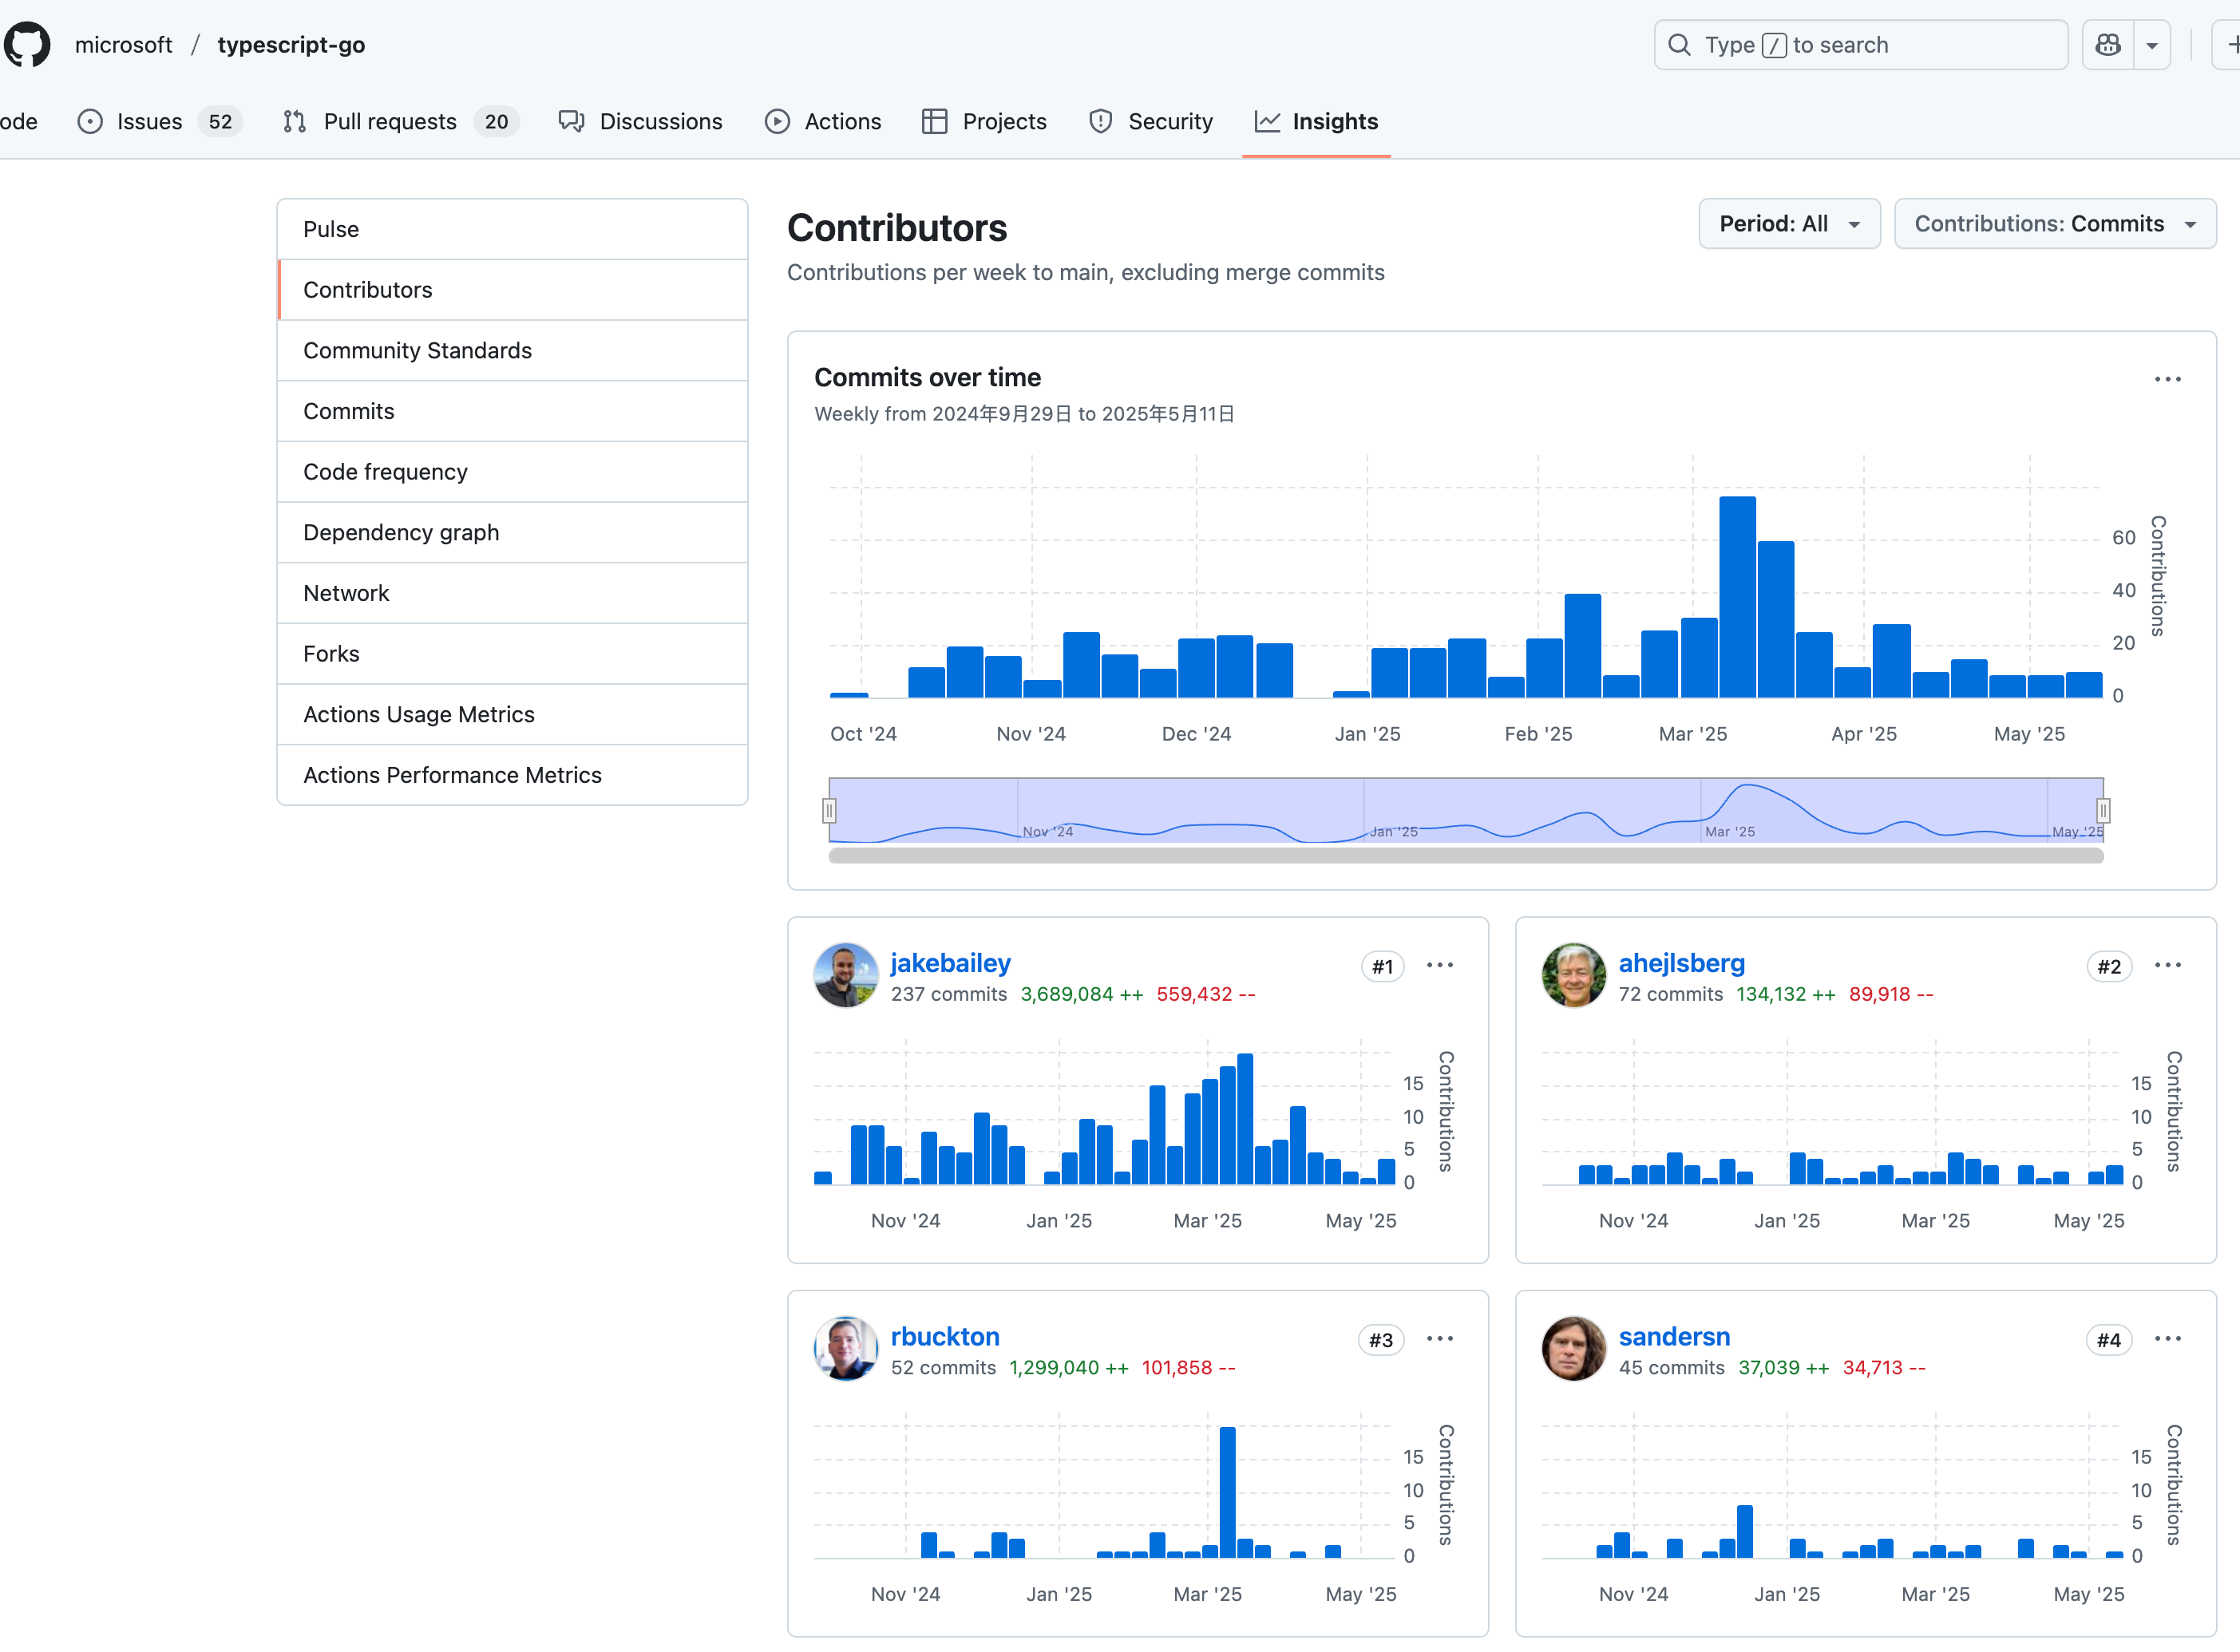Open the Copilot icon button
The width and height of the screenshot is (2240, 1652).
coord(2108,45)
